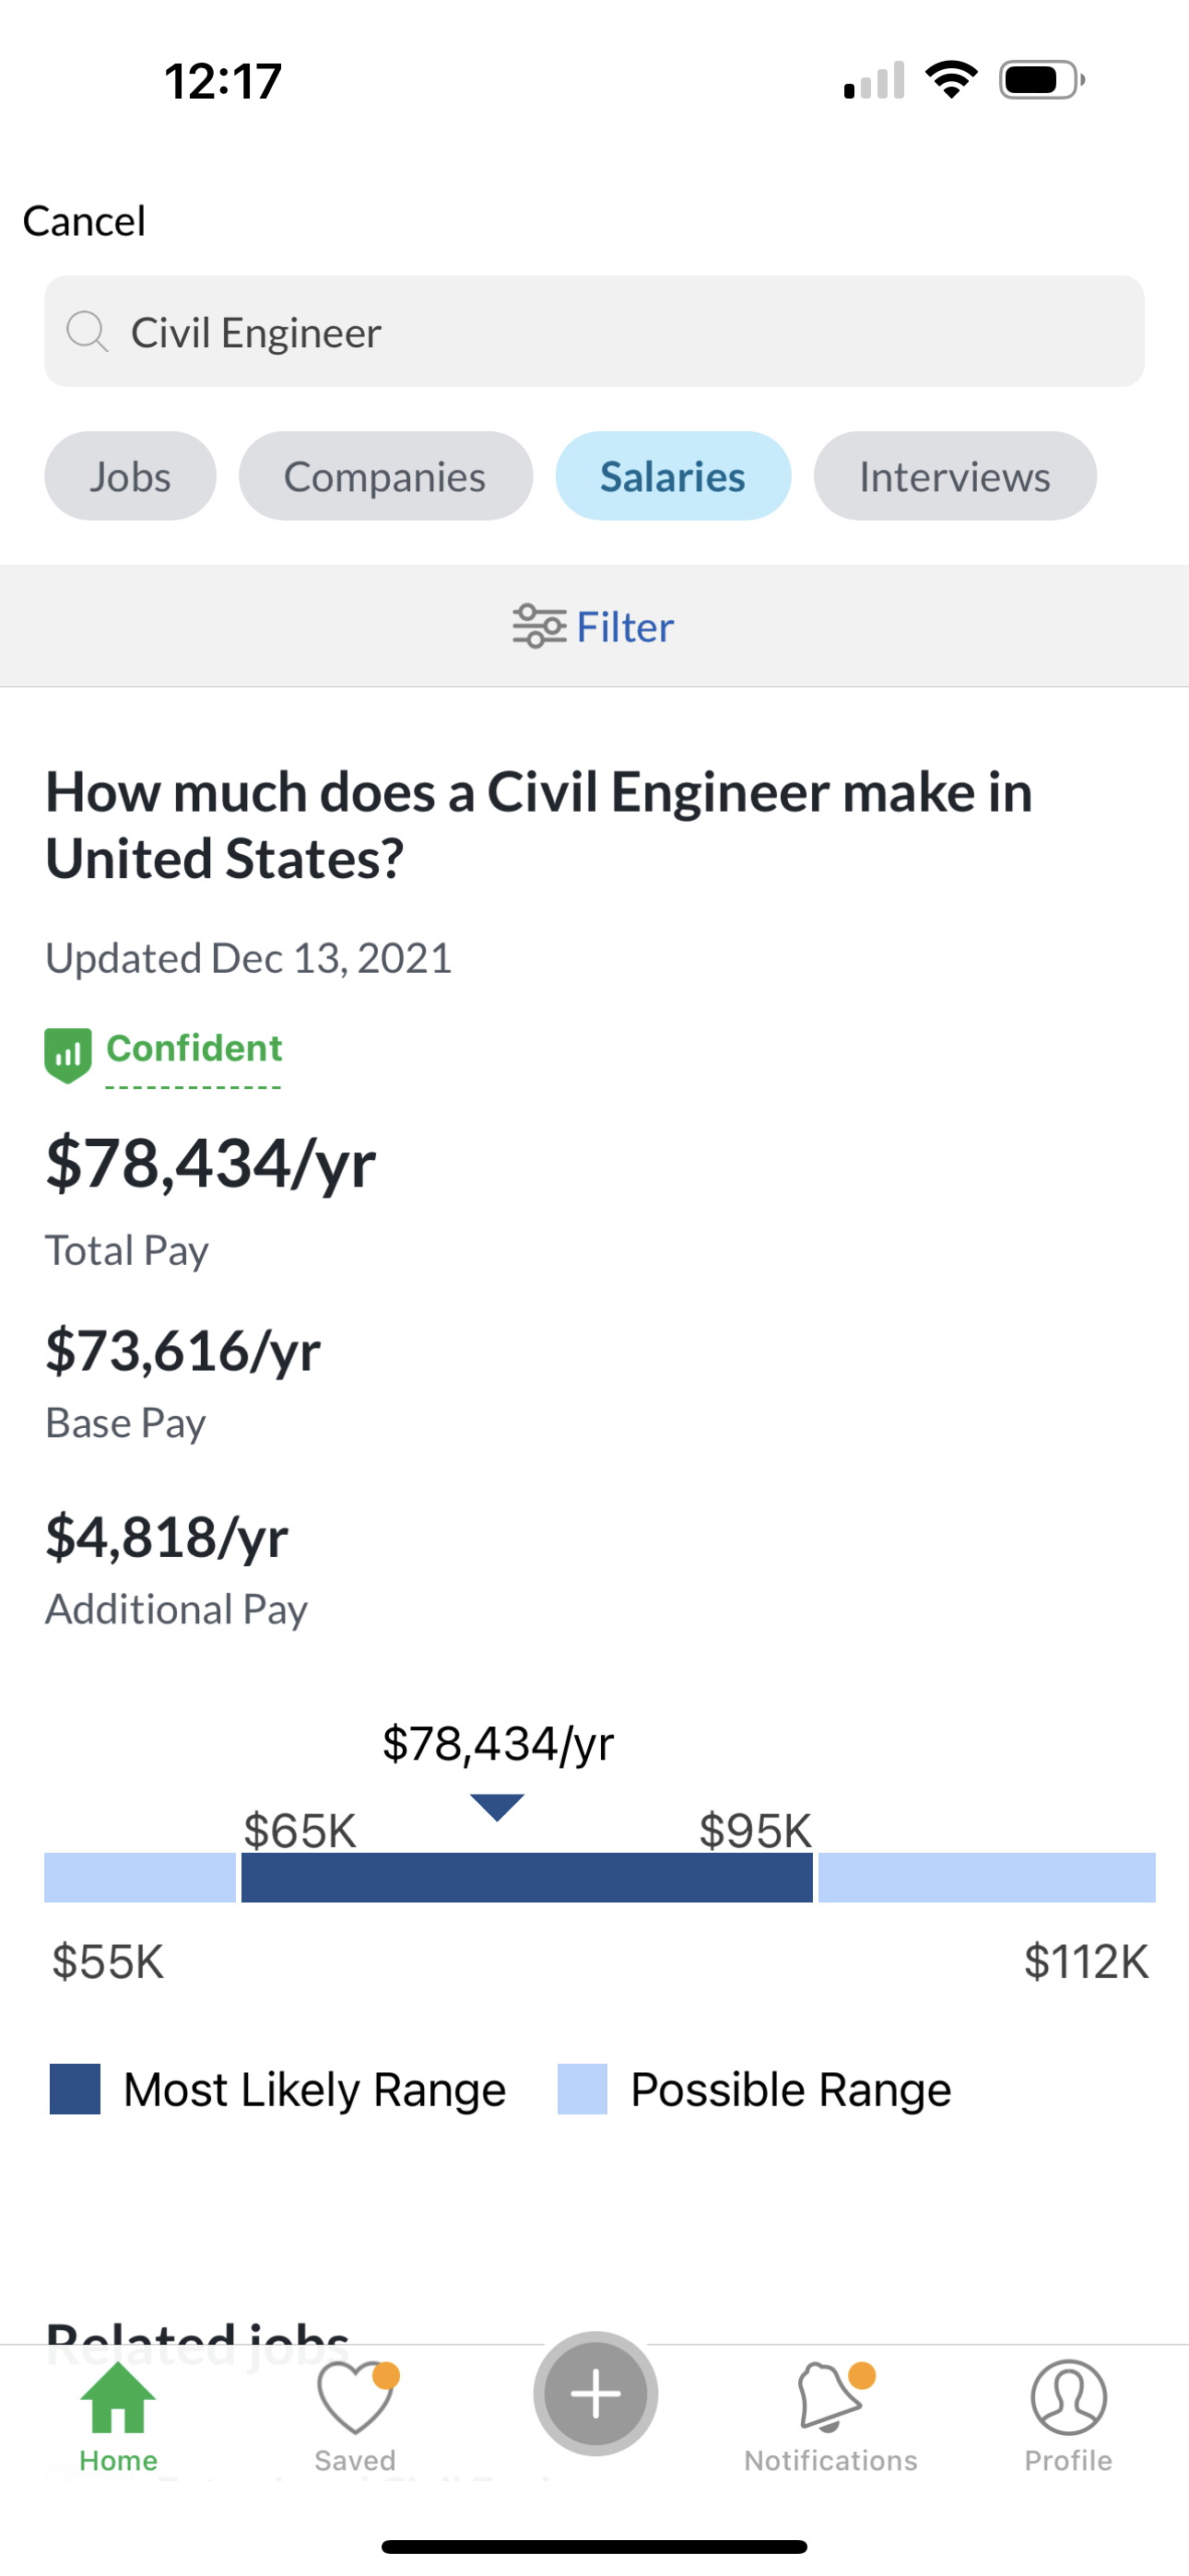
Task: Tap the Possible Range legend swatch
Action: point(583,2089)
